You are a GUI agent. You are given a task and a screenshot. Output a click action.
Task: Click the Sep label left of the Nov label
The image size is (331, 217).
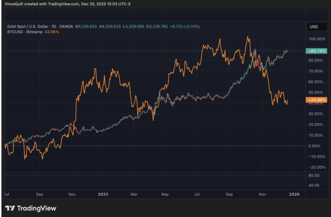click(x=39, y=194)
